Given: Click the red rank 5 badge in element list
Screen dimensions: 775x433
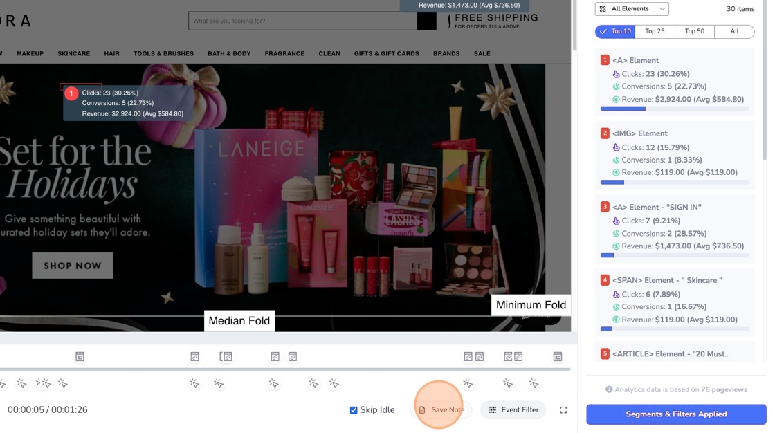Looking at the screenshot, I should tap(605, 353).
